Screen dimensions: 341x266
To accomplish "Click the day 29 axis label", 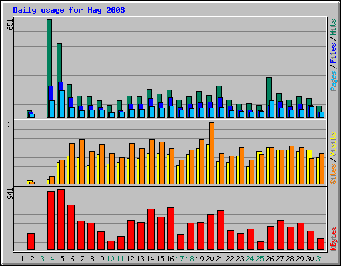I will tap(300, 259).
